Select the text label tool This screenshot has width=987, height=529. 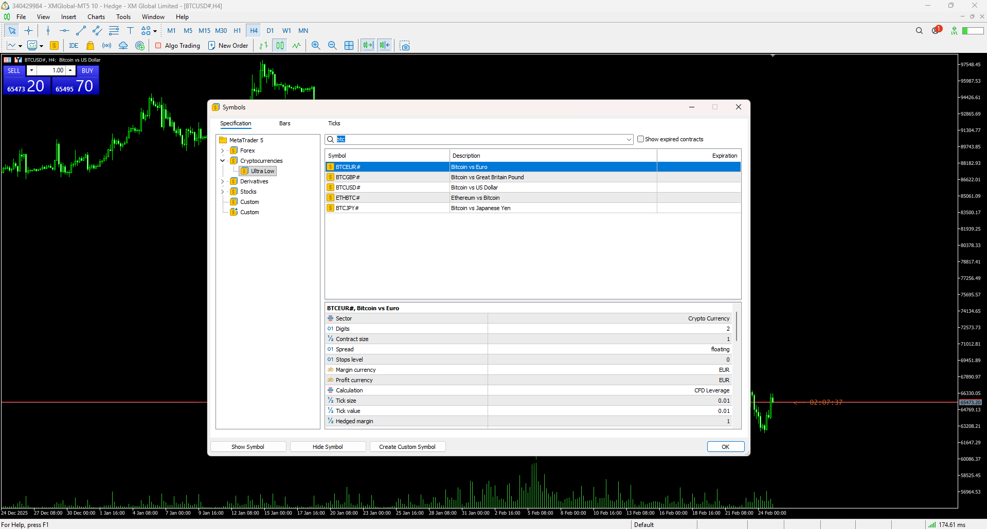click(x=130, y=31)
